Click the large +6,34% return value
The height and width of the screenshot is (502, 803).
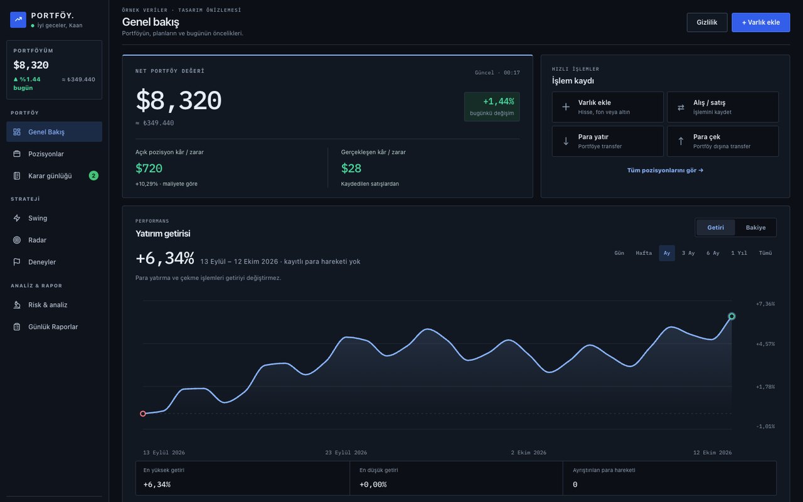click(165, 258)
